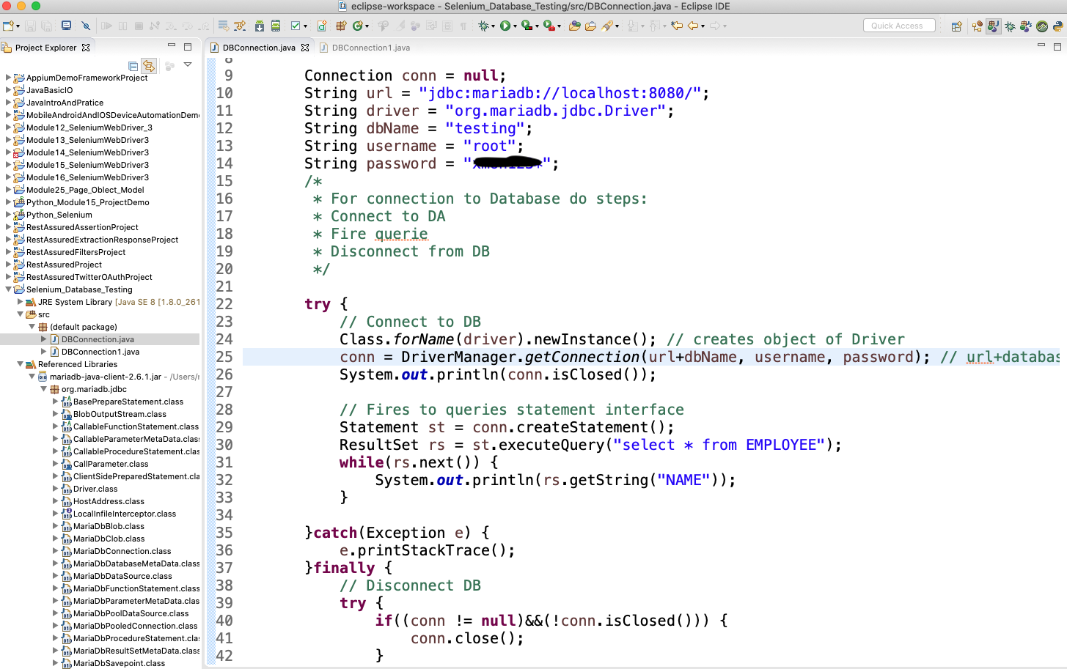Select the Project Explorer tab

click(x=45, y=48)
